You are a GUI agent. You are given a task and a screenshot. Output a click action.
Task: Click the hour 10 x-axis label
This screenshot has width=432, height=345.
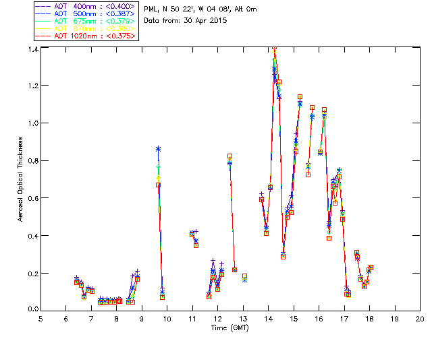point(167,319)
